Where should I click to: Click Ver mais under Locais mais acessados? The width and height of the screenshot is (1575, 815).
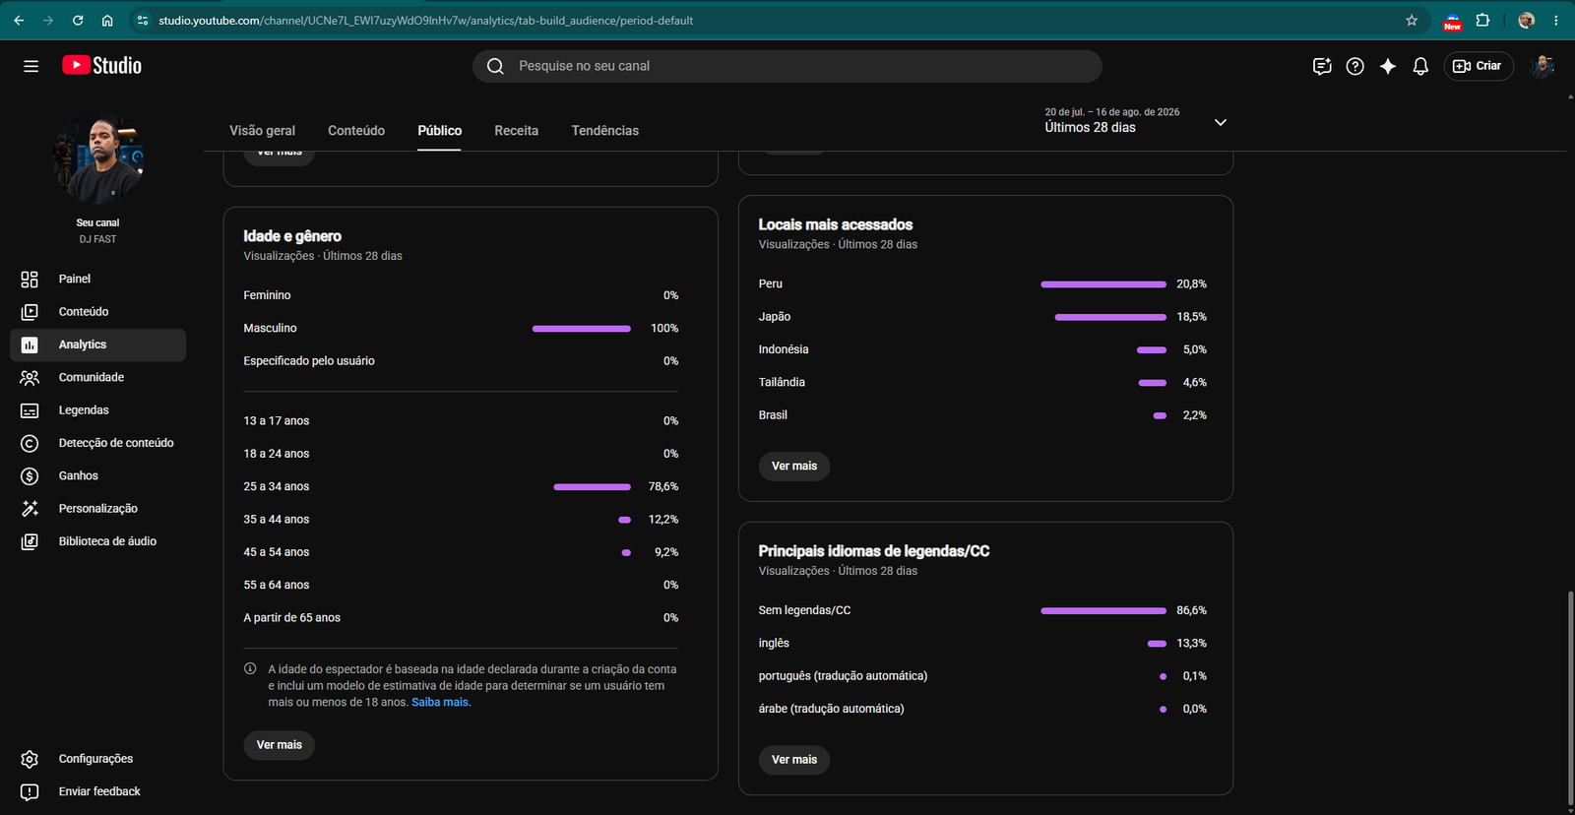(x=794, y=467)
